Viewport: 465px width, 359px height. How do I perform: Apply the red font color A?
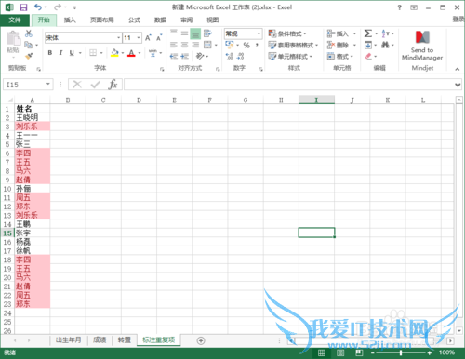[x=131, y=53]
